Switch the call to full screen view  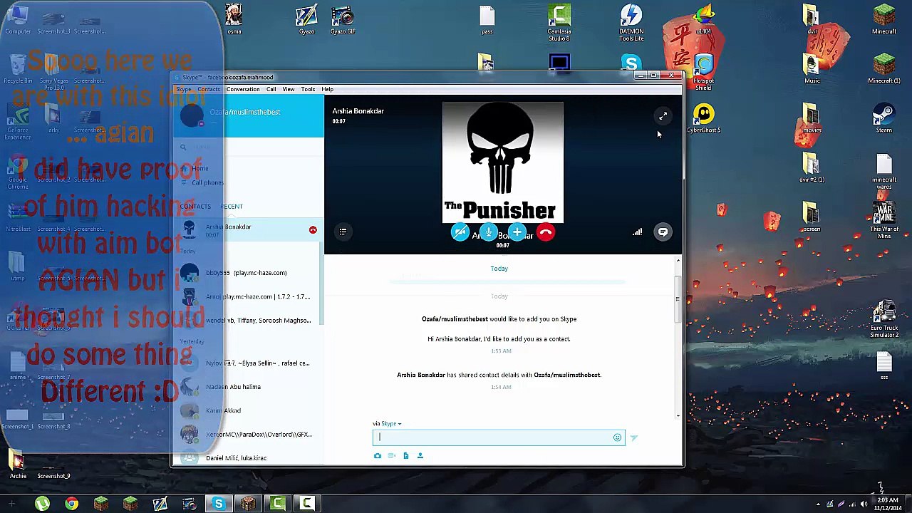point(663,116)
